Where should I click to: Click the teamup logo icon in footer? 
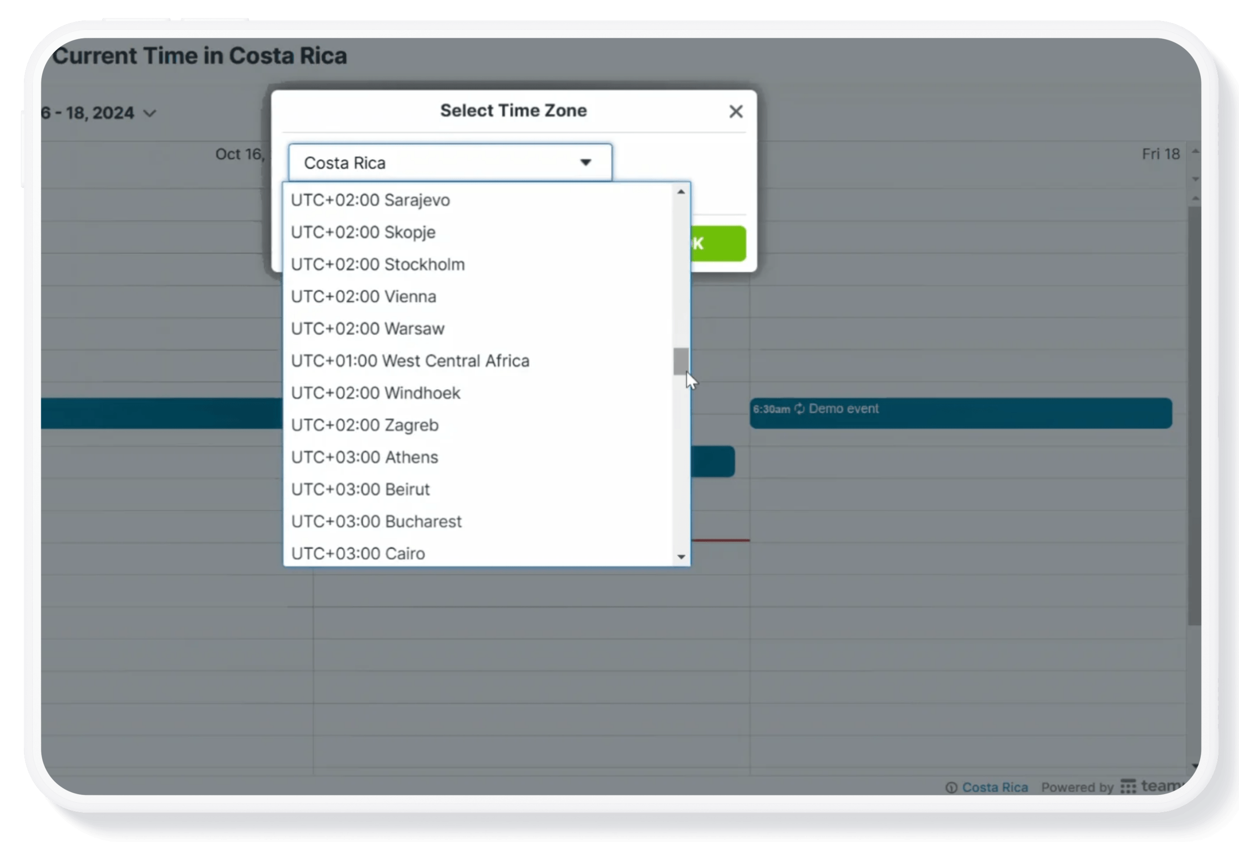tap(1128, 787)
